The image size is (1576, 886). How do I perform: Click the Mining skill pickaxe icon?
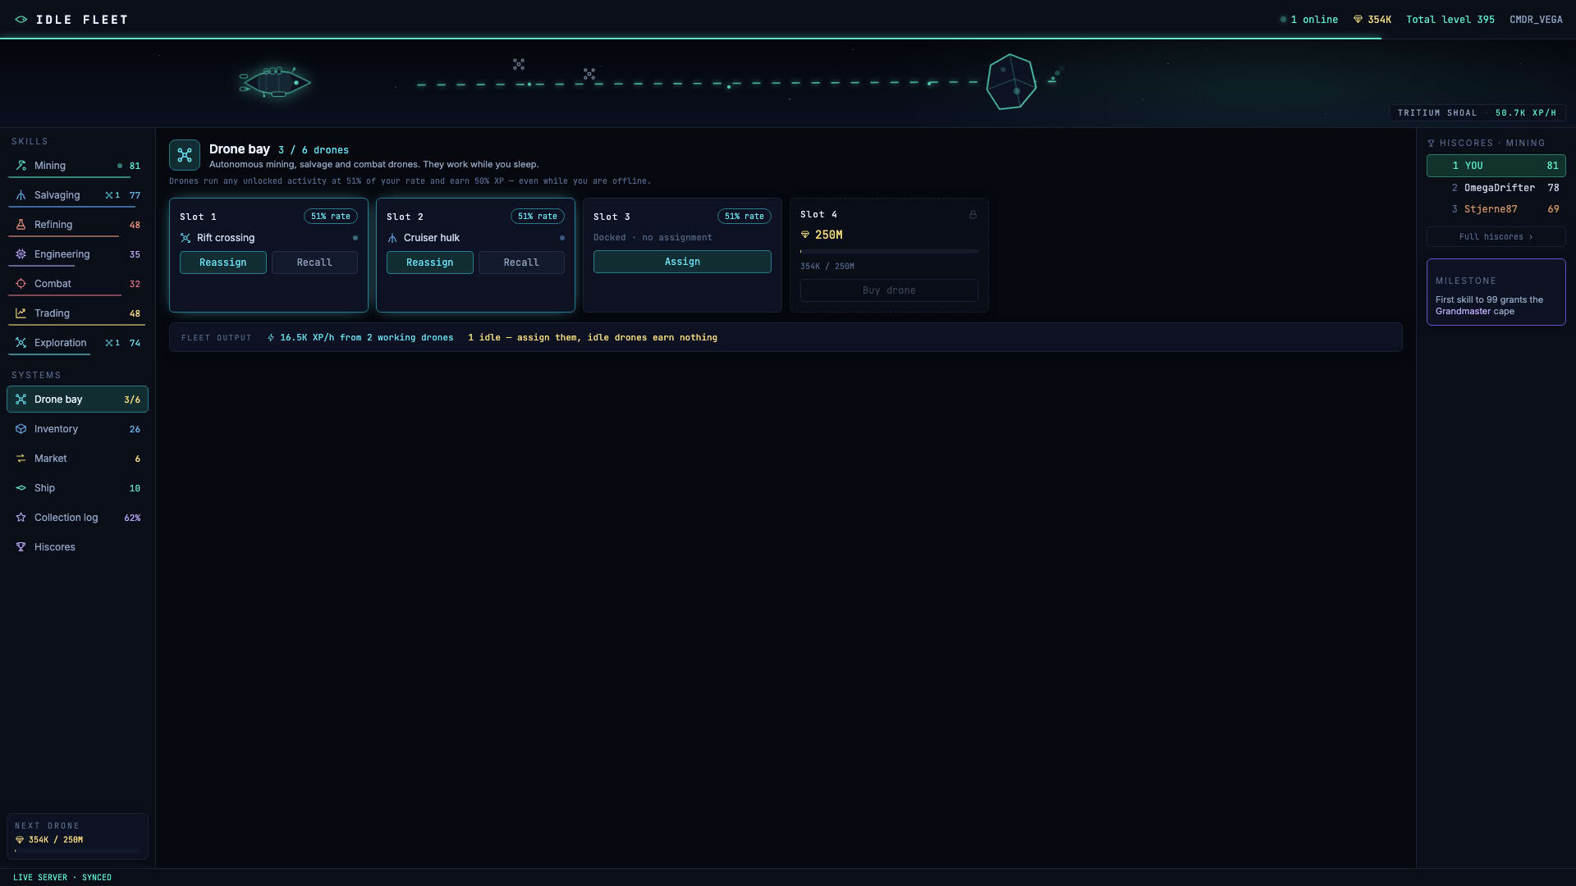(21, 166)
